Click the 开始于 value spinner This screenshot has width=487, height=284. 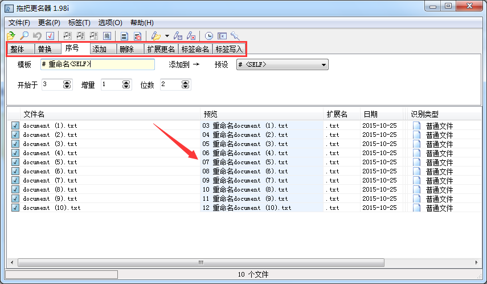coord(67,84)
